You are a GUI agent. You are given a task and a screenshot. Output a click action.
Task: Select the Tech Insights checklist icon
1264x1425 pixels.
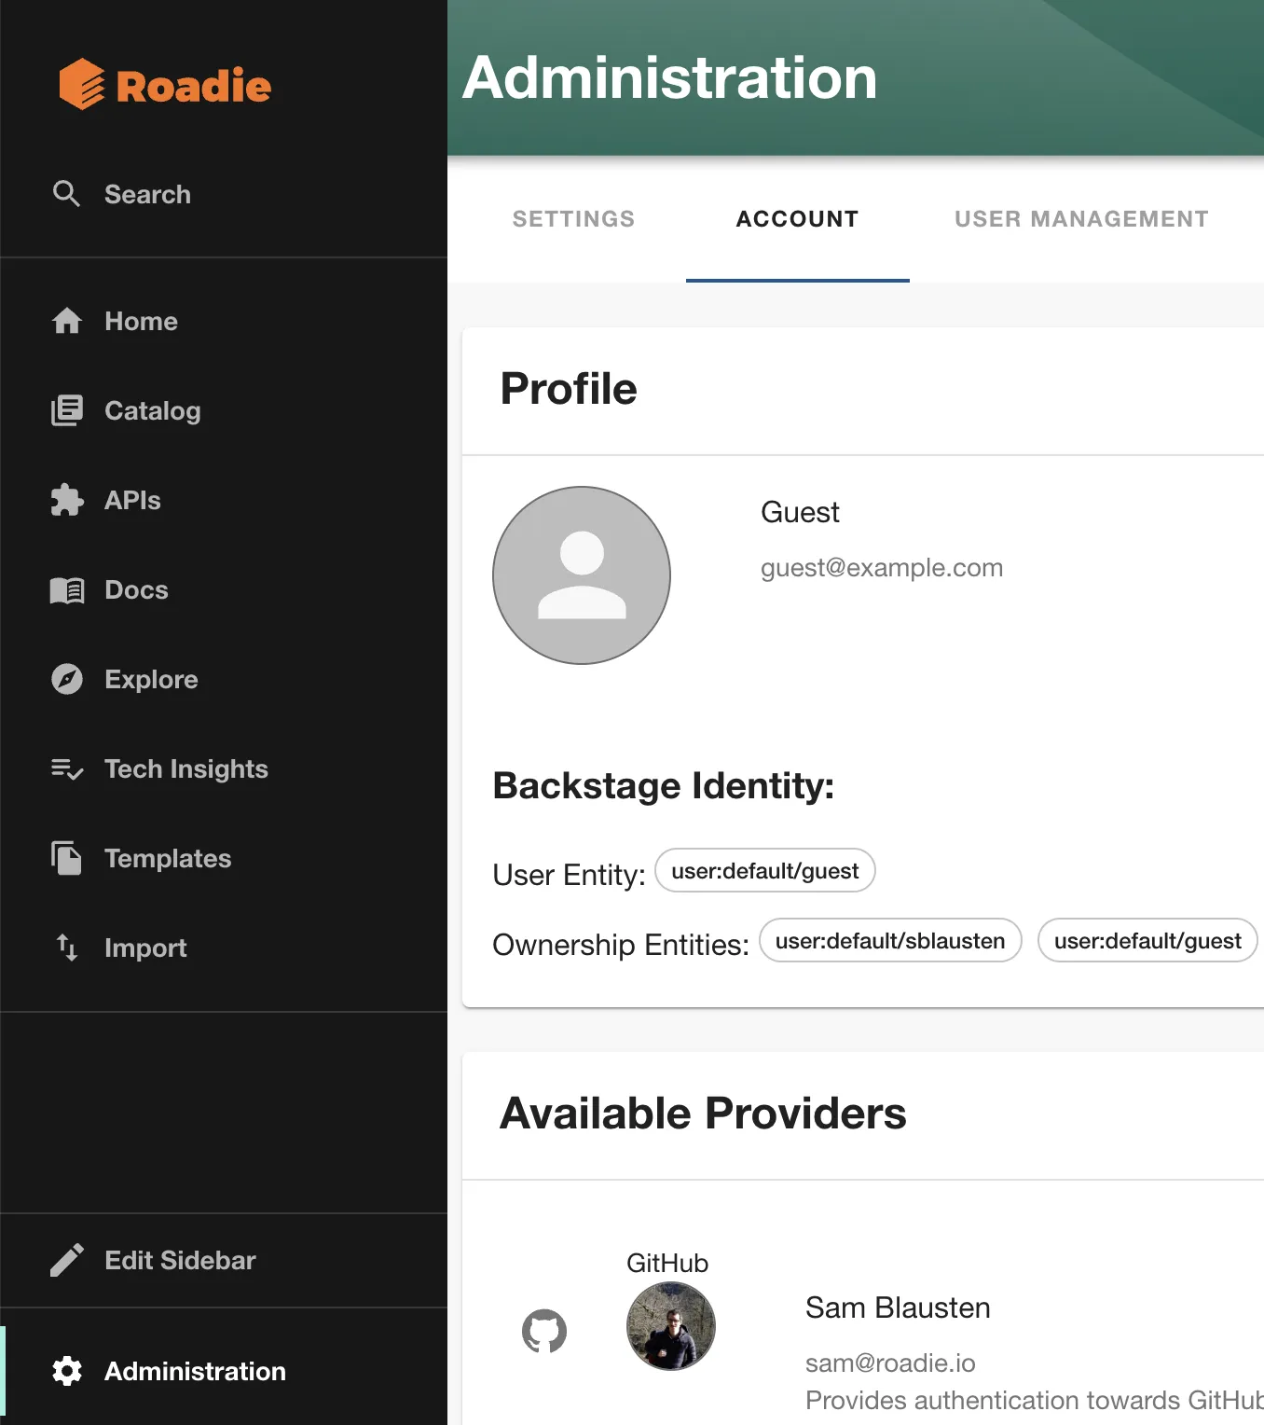pos(66,768)
